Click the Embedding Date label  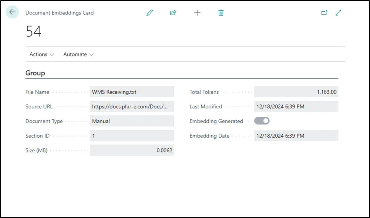click(210, 136)
